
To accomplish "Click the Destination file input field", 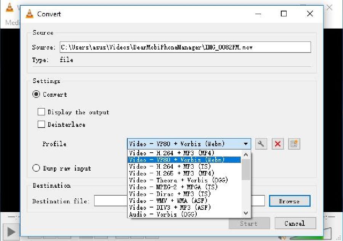I will pos(180,201).
